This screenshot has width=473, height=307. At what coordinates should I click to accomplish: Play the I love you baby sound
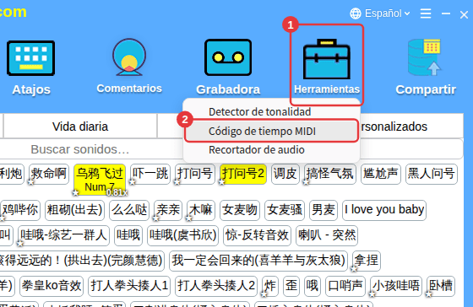(384, 210)
